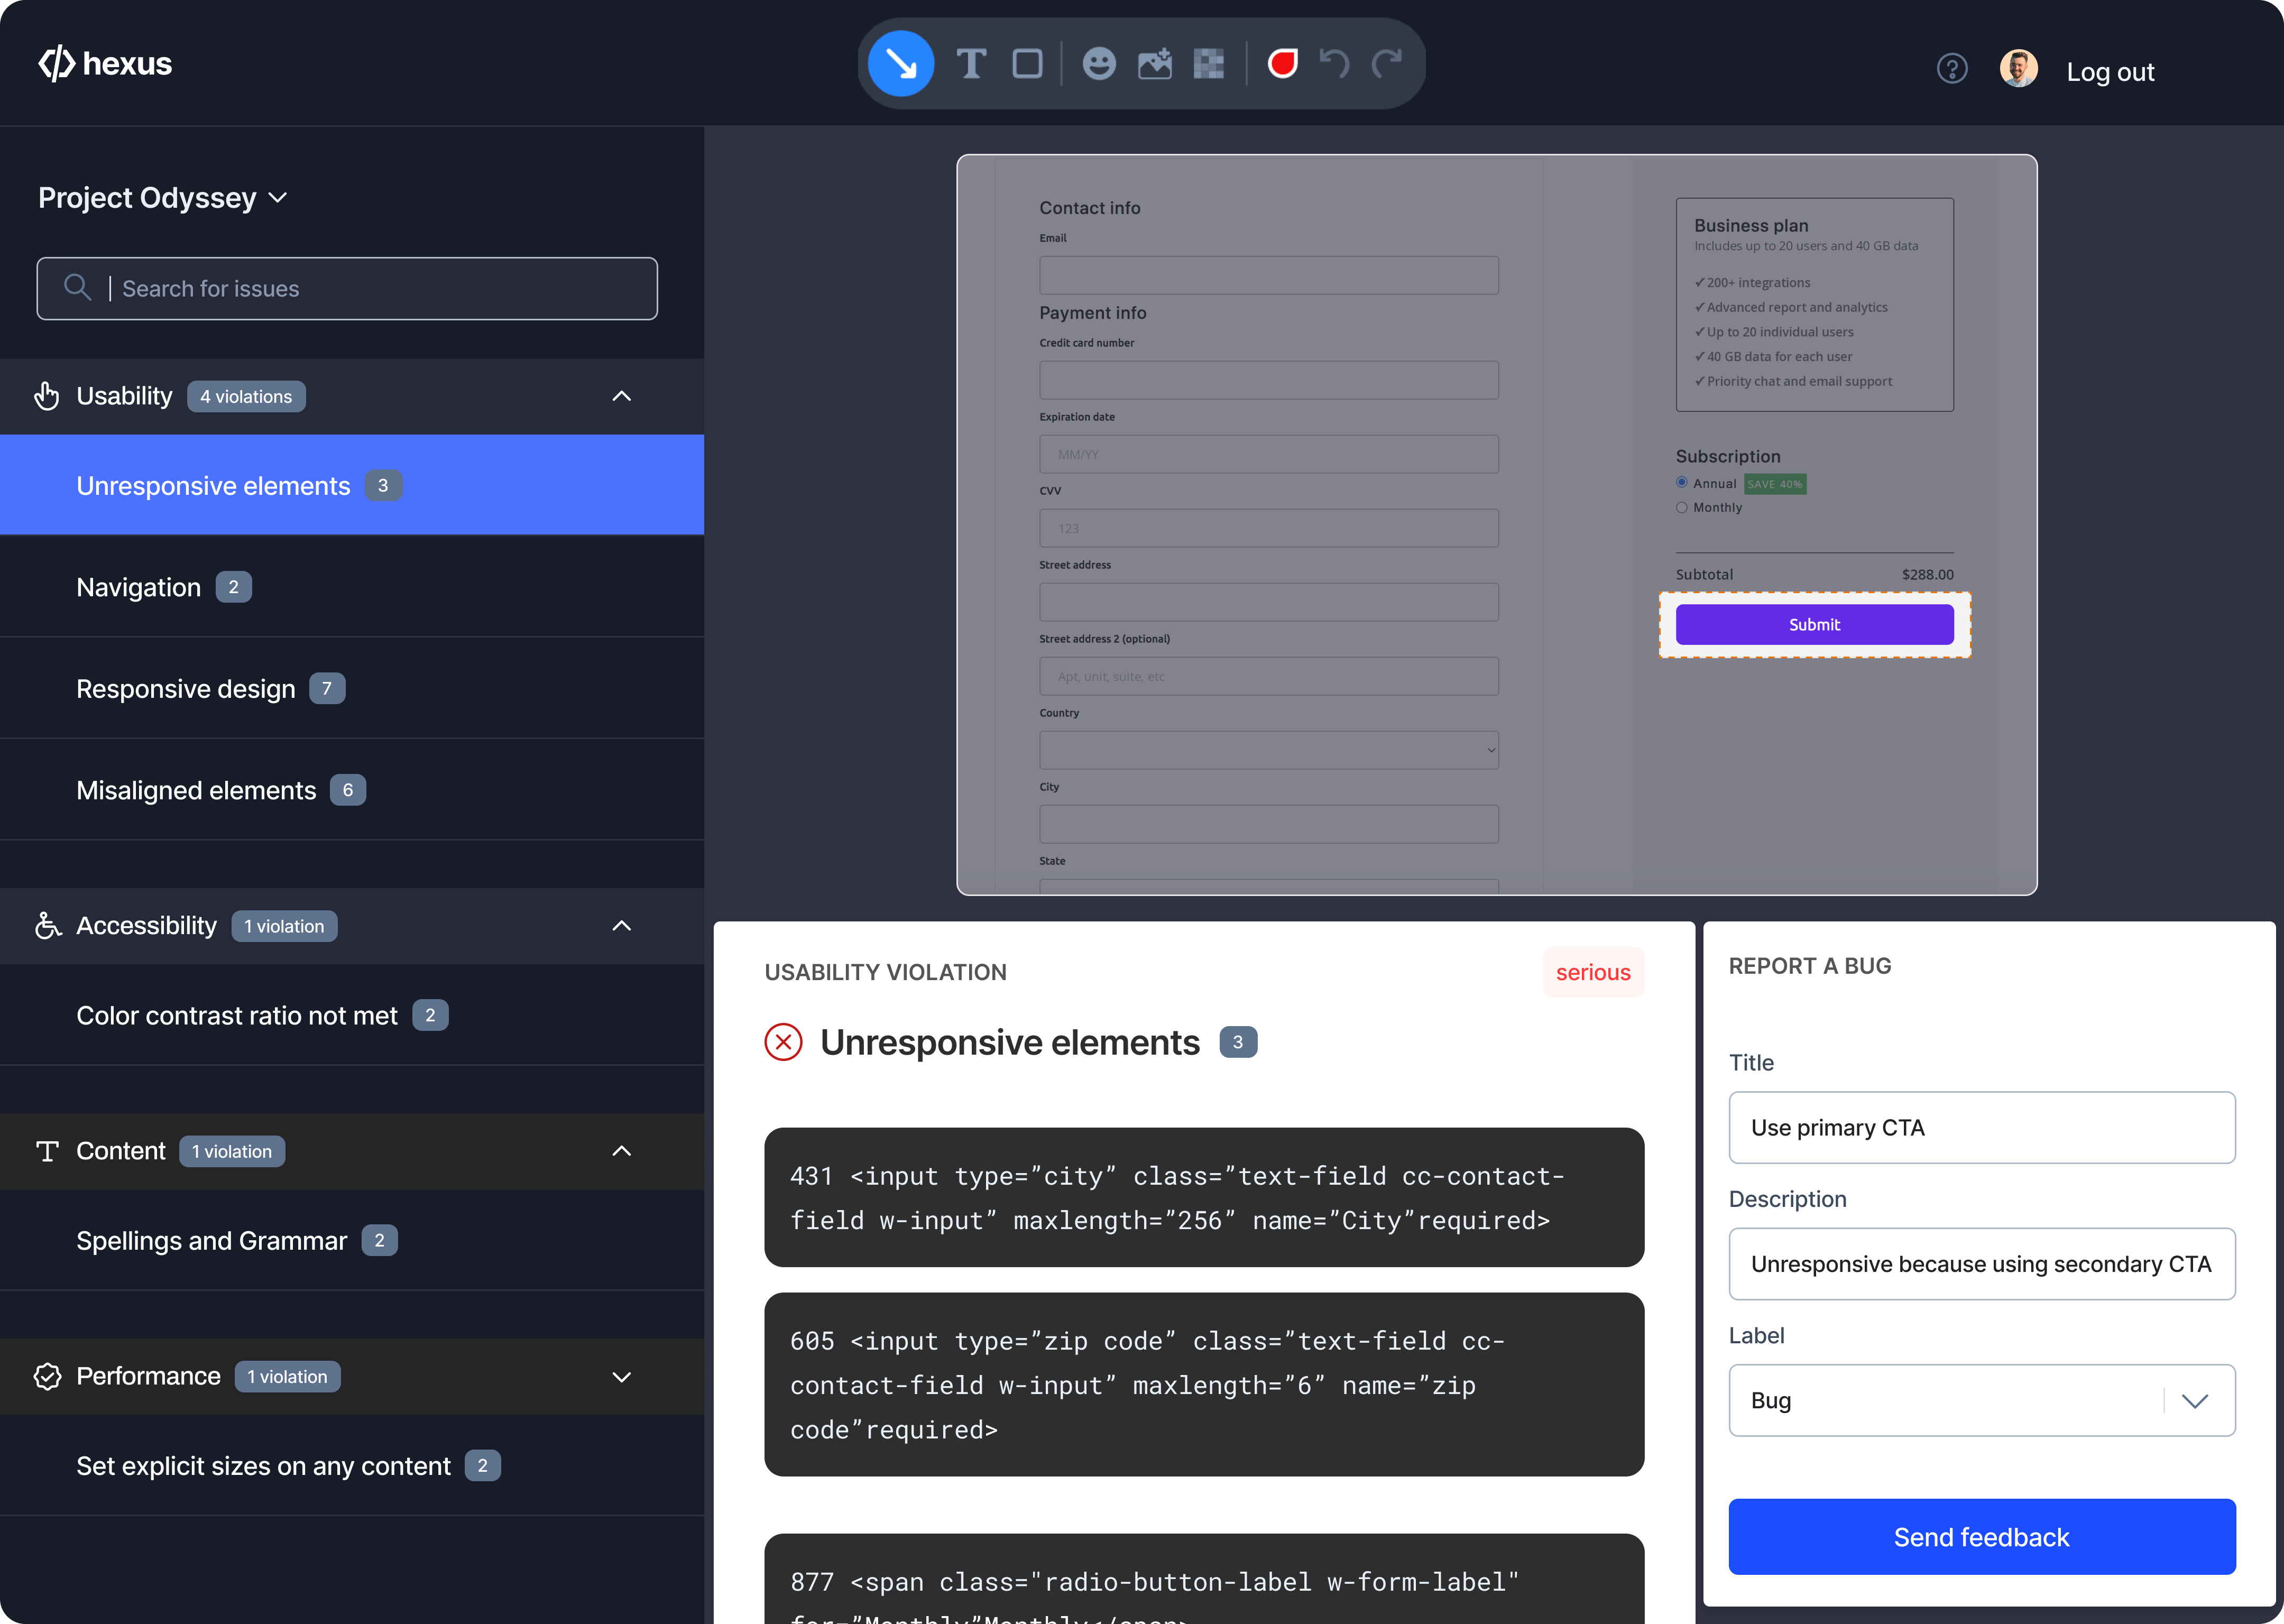Click the count badge beside the Unresponsive elements heading
2284x1624 pixels.
tap(1238, 1042)
